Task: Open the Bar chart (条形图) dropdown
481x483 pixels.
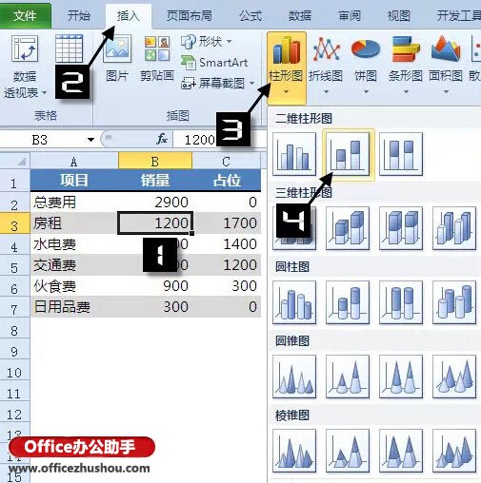Action: click(406, 66)
